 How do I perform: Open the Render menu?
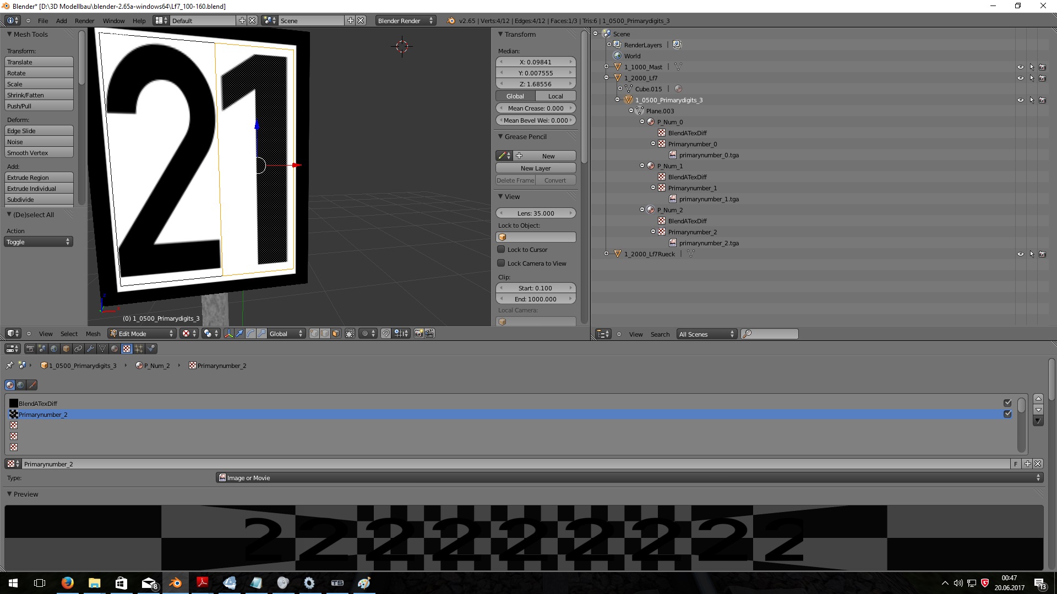click(x=84, y=21)
